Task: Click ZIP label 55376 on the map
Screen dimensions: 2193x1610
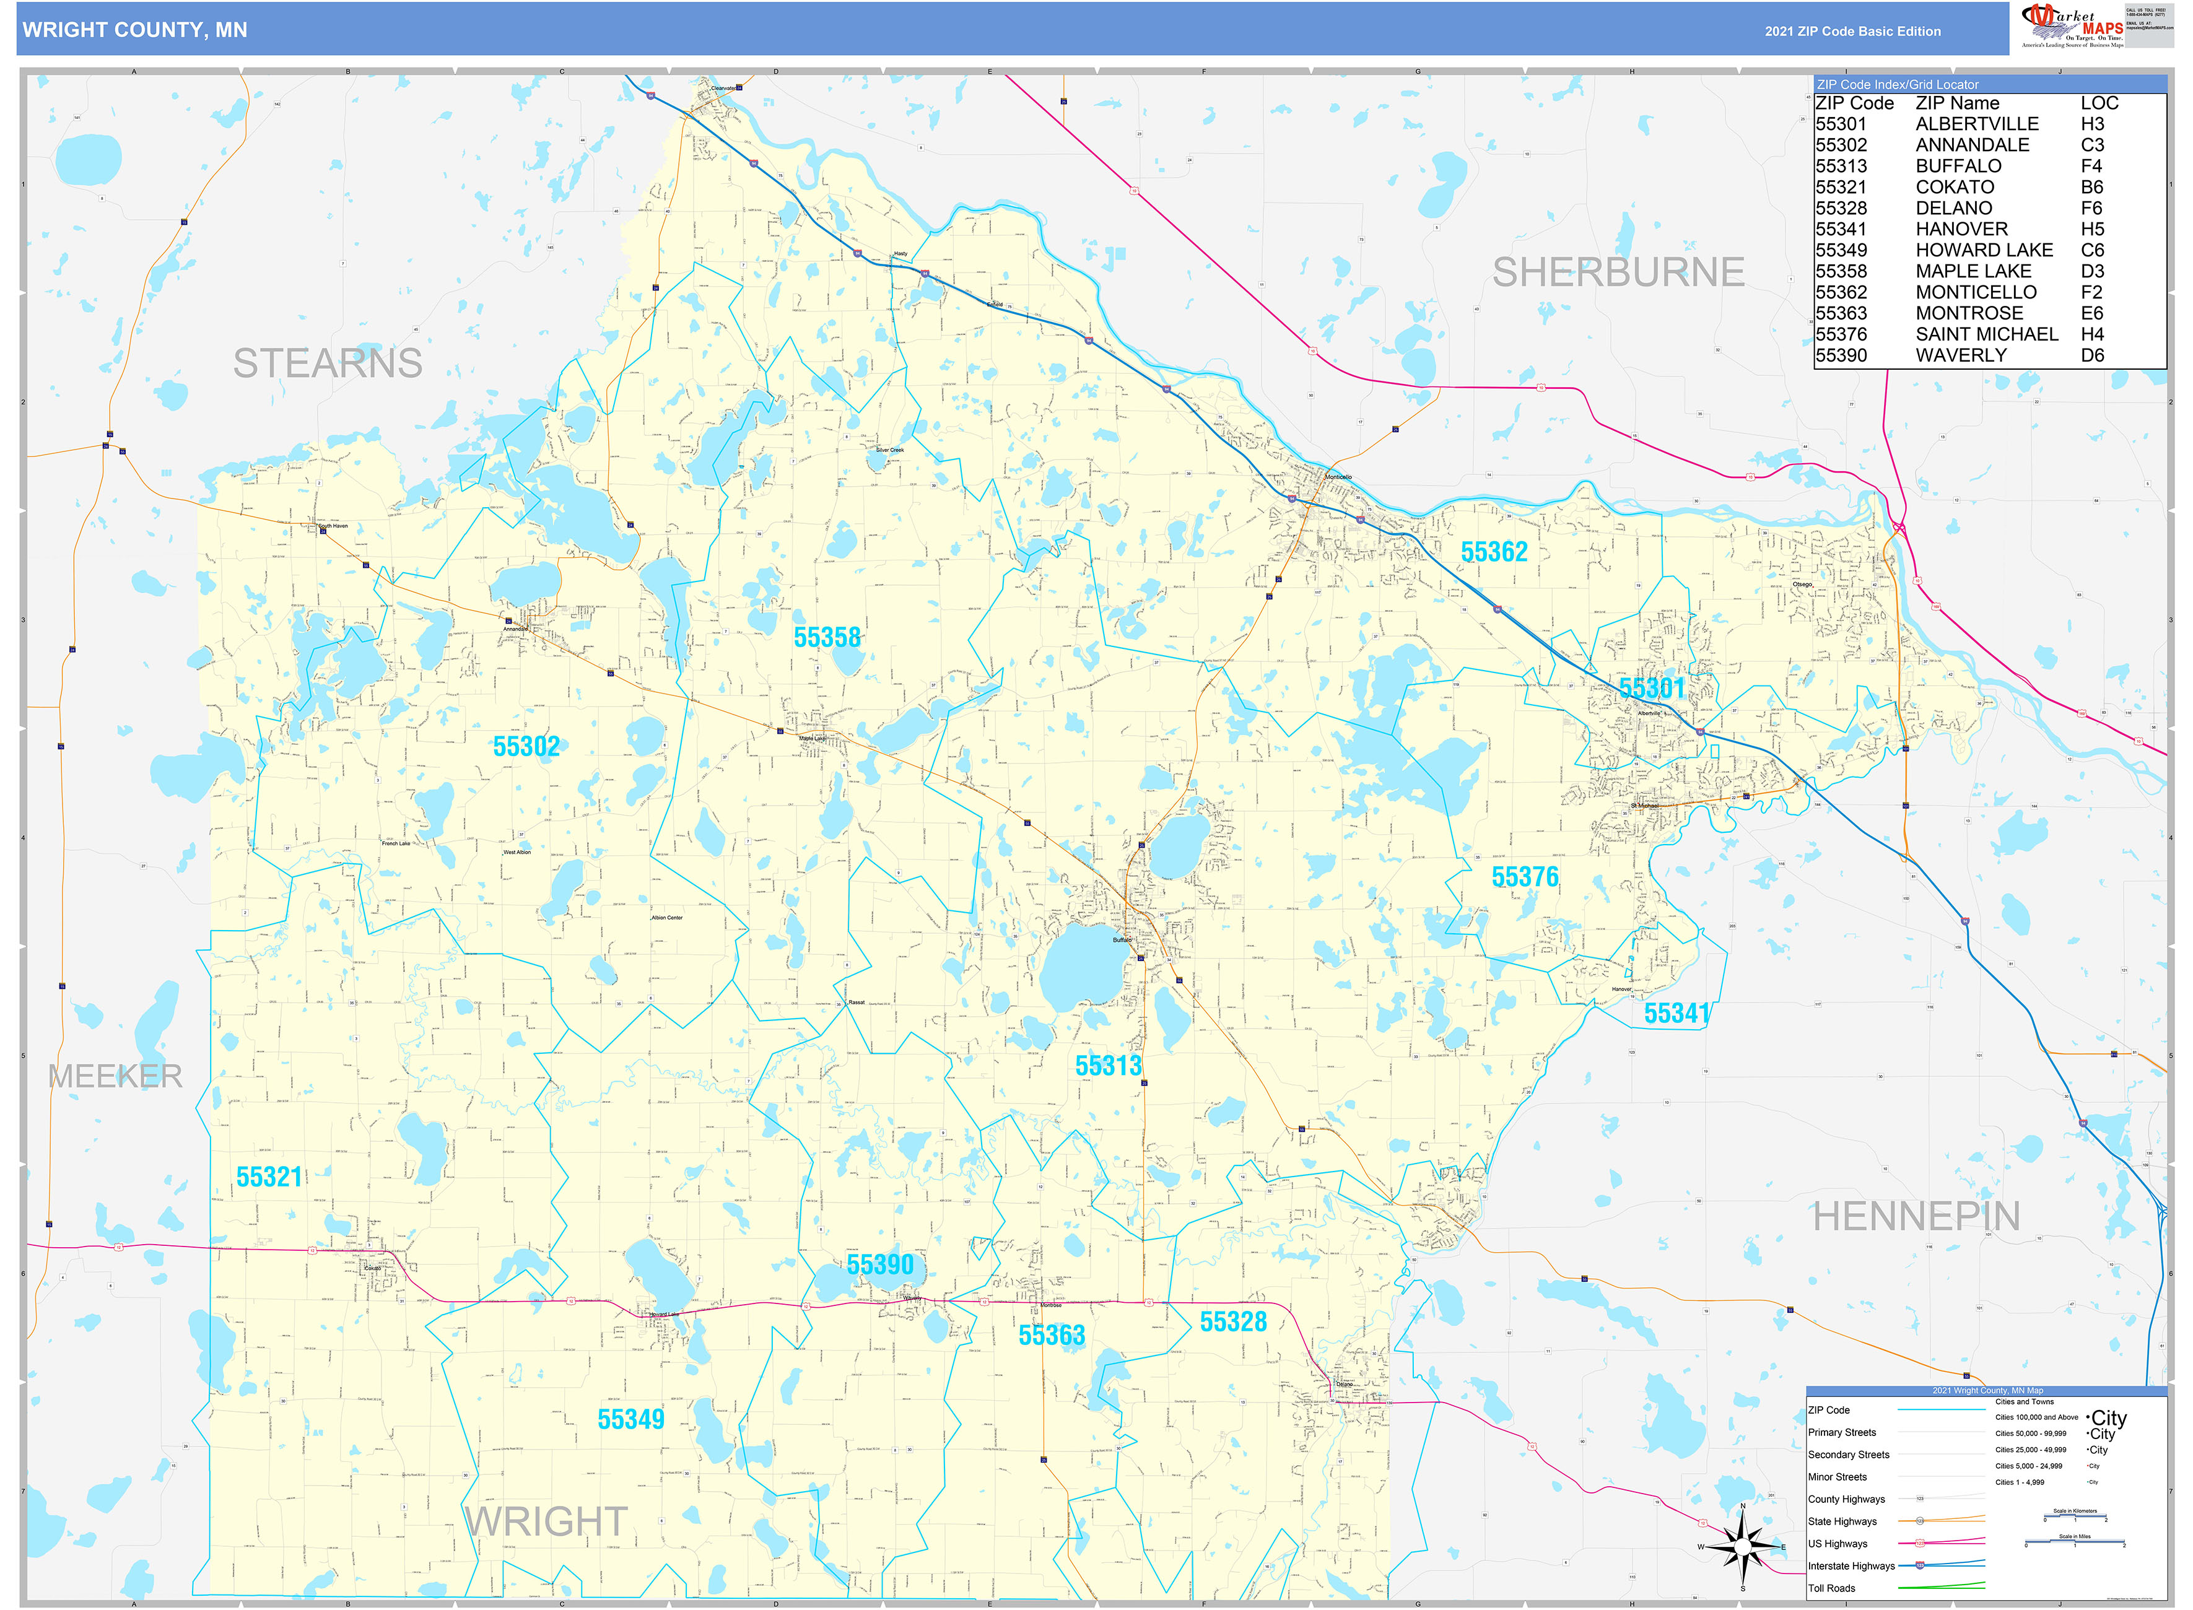Action: (1525, 877)
